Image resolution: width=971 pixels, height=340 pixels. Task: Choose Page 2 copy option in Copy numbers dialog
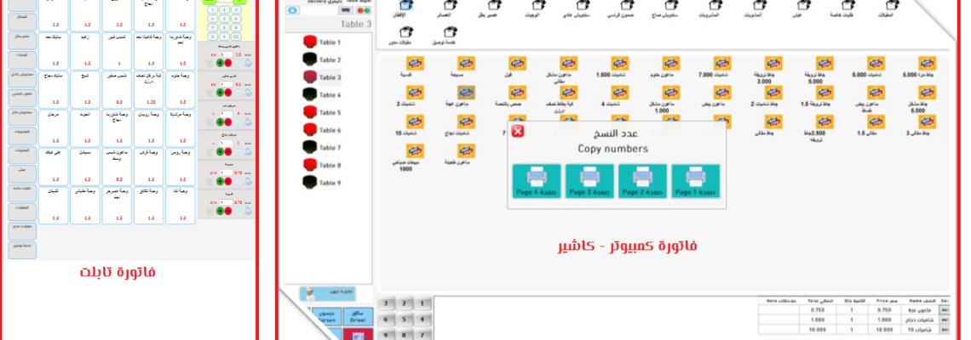point(643,181)
